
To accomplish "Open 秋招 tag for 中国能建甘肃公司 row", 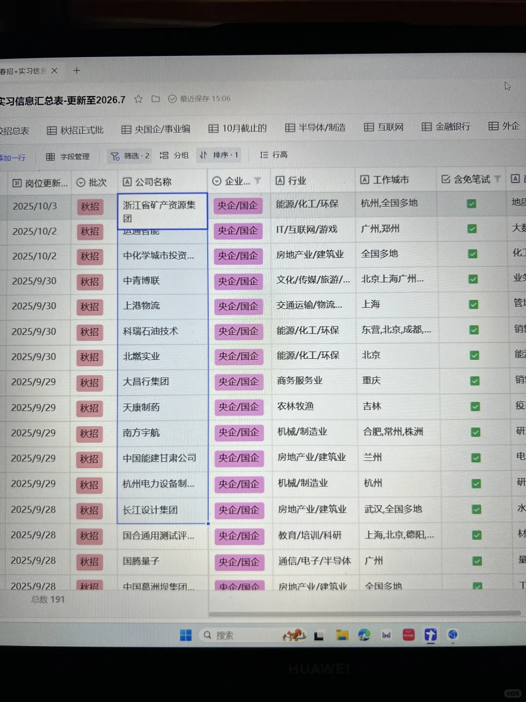I will (x=89, y=459).
